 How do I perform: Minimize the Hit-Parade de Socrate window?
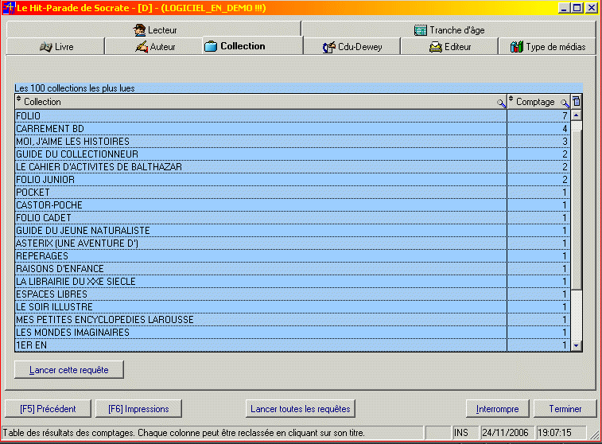pyautogui.click(x=564, y=8)
